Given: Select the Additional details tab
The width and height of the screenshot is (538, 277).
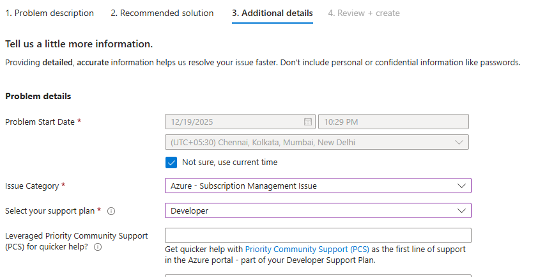Looking at the screenshot, I should point(272,13).
